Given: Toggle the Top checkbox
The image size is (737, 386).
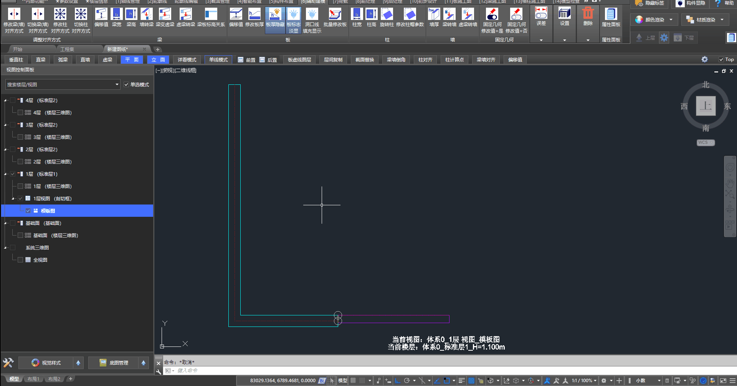Looking at the screenshot, I should [721, 59].
